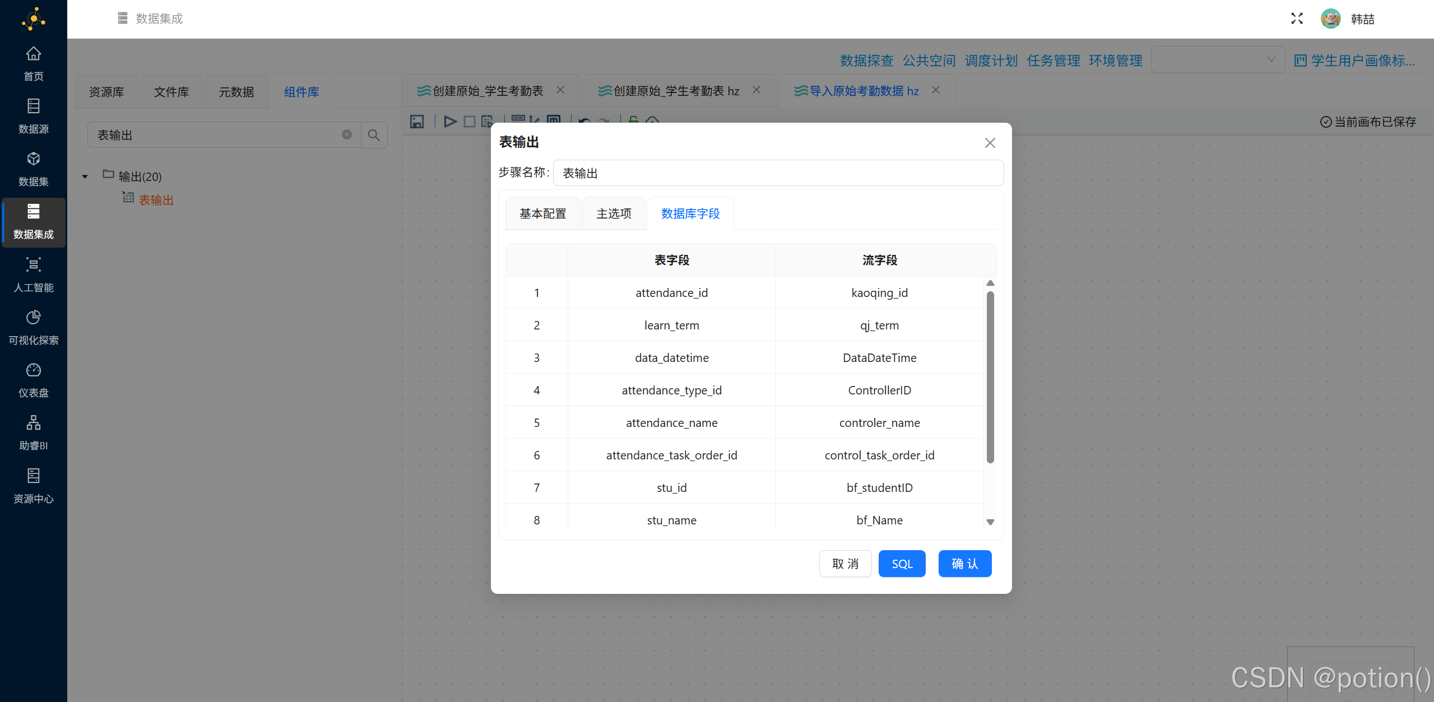Image resolution: width=1434 pixels, height=702 pixels.
Task: Click the save canvas toolbar icon
Action: [417, 122]
